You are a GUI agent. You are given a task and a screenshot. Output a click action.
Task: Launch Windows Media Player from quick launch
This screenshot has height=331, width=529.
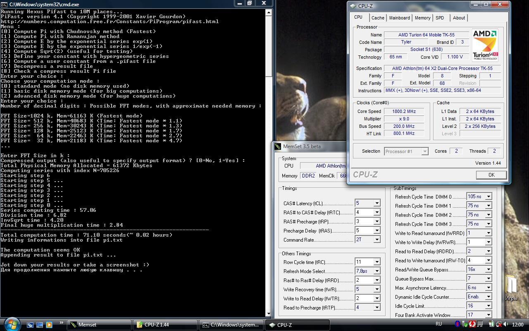49,325
